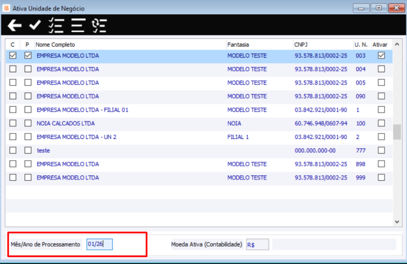This screenshot has height=264, width=407.
Task: Click the invert selection toolbar icon
Action: (99, 25)
